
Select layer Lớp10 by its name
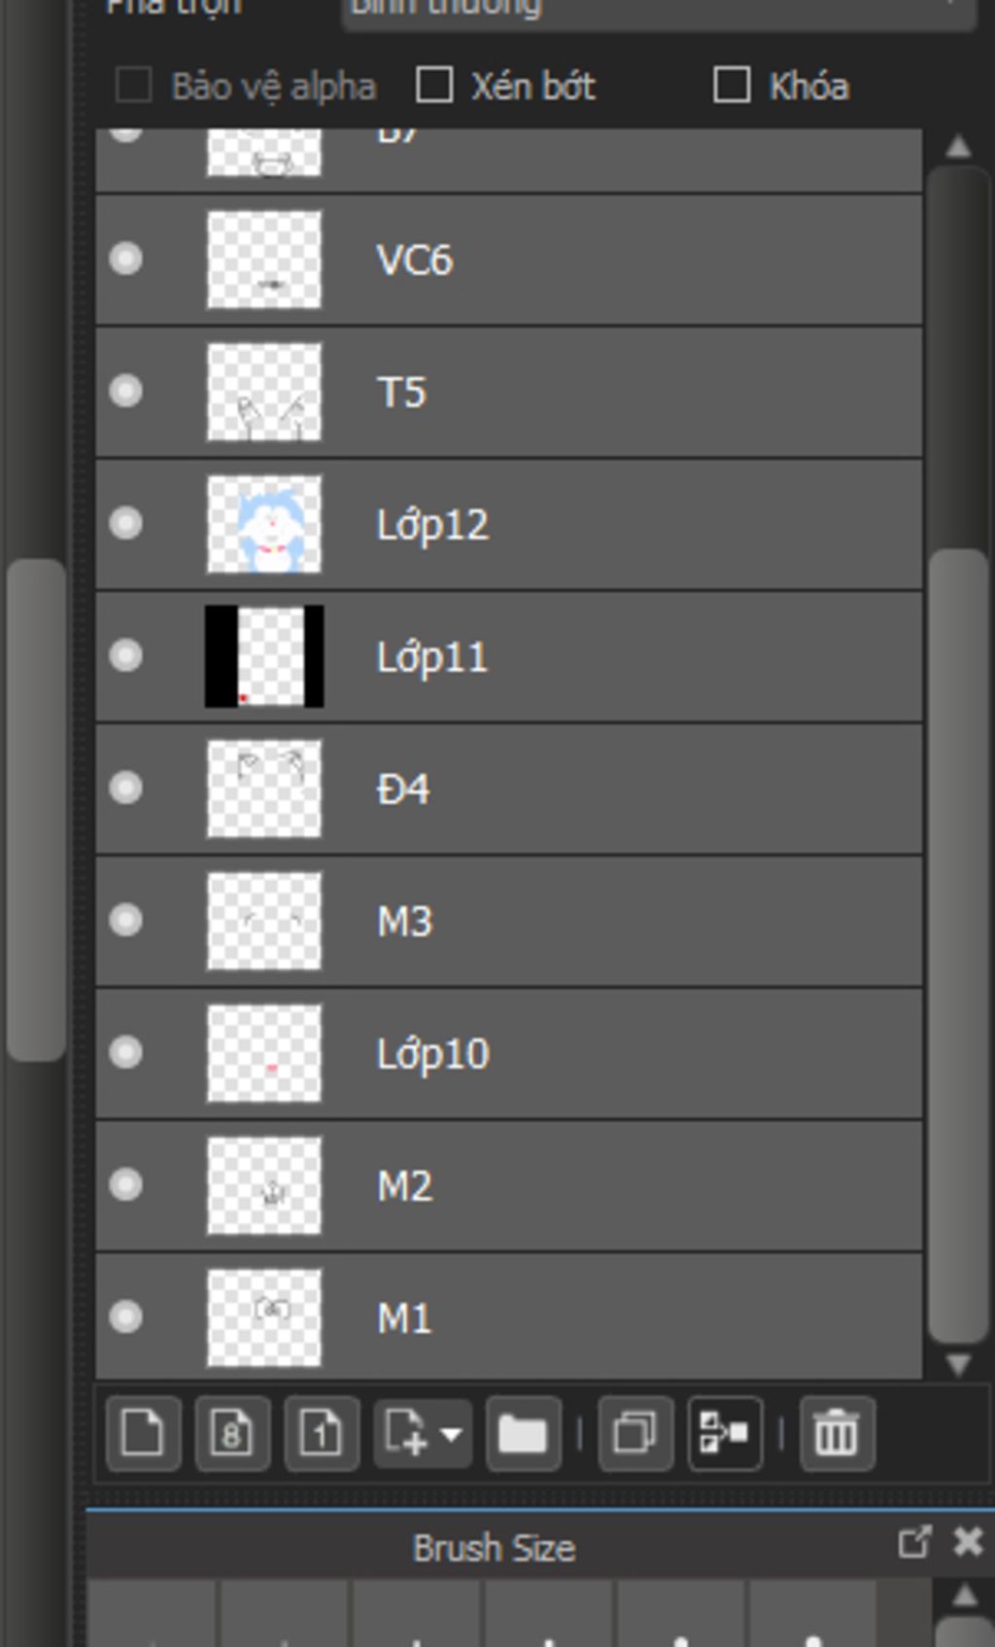click(x=433, y=1054)
